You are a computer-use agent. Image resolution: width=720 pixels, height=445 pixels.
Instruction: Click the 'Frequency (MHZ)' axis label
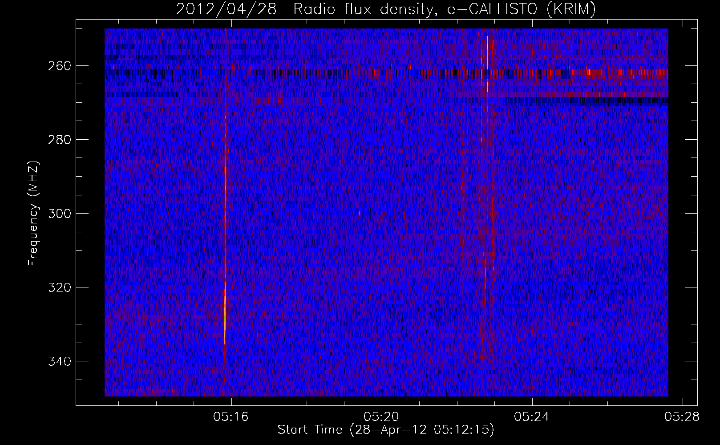(x=33, y=214)
